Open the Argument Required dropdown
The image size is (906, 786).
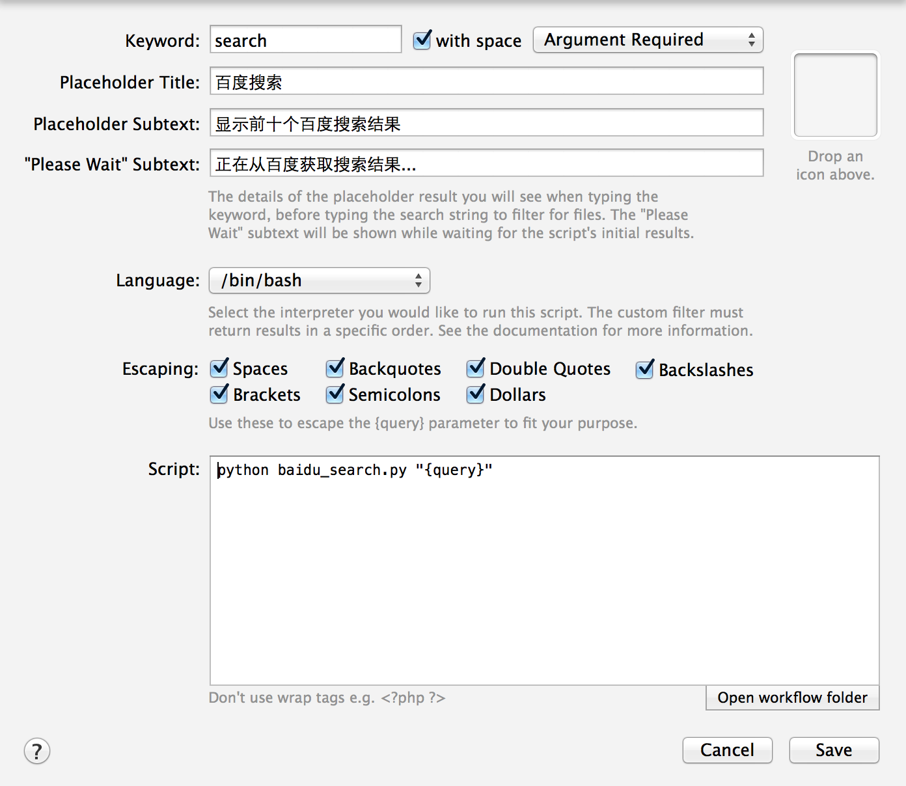coord(648,40)
